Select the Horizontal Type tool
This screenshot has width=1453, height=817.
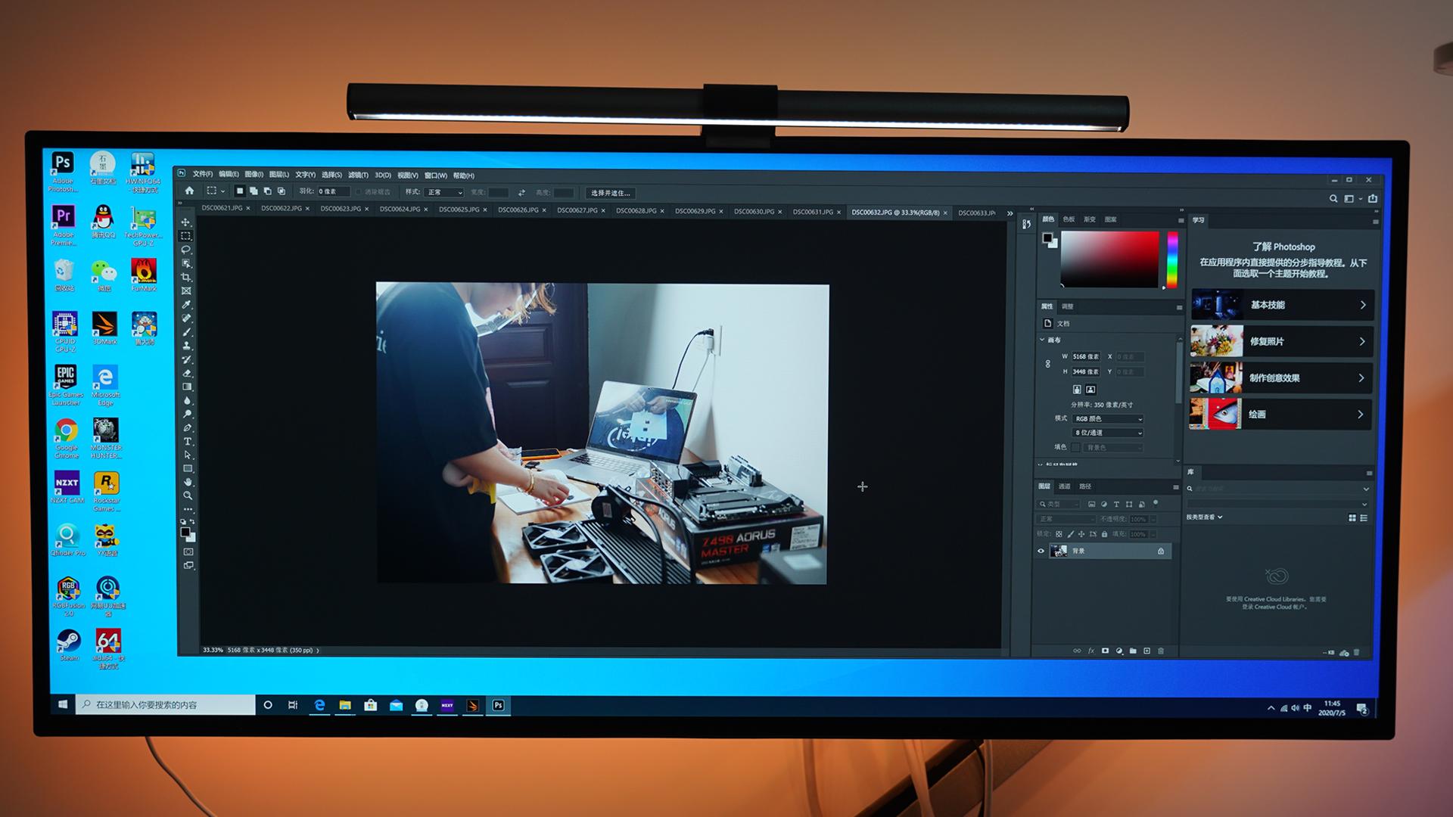point(188,442)
